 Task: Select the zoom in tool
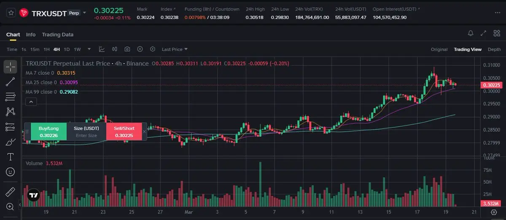[x=11, y=206]
